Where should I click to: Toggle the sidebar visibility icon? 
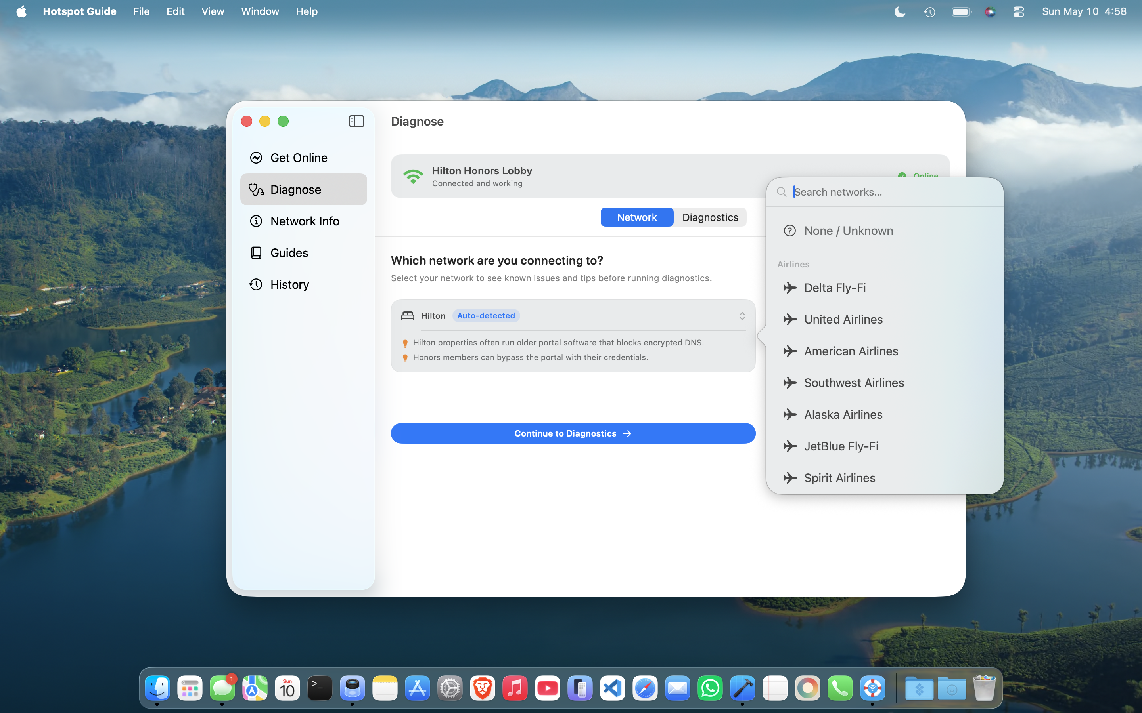point(356,121)
